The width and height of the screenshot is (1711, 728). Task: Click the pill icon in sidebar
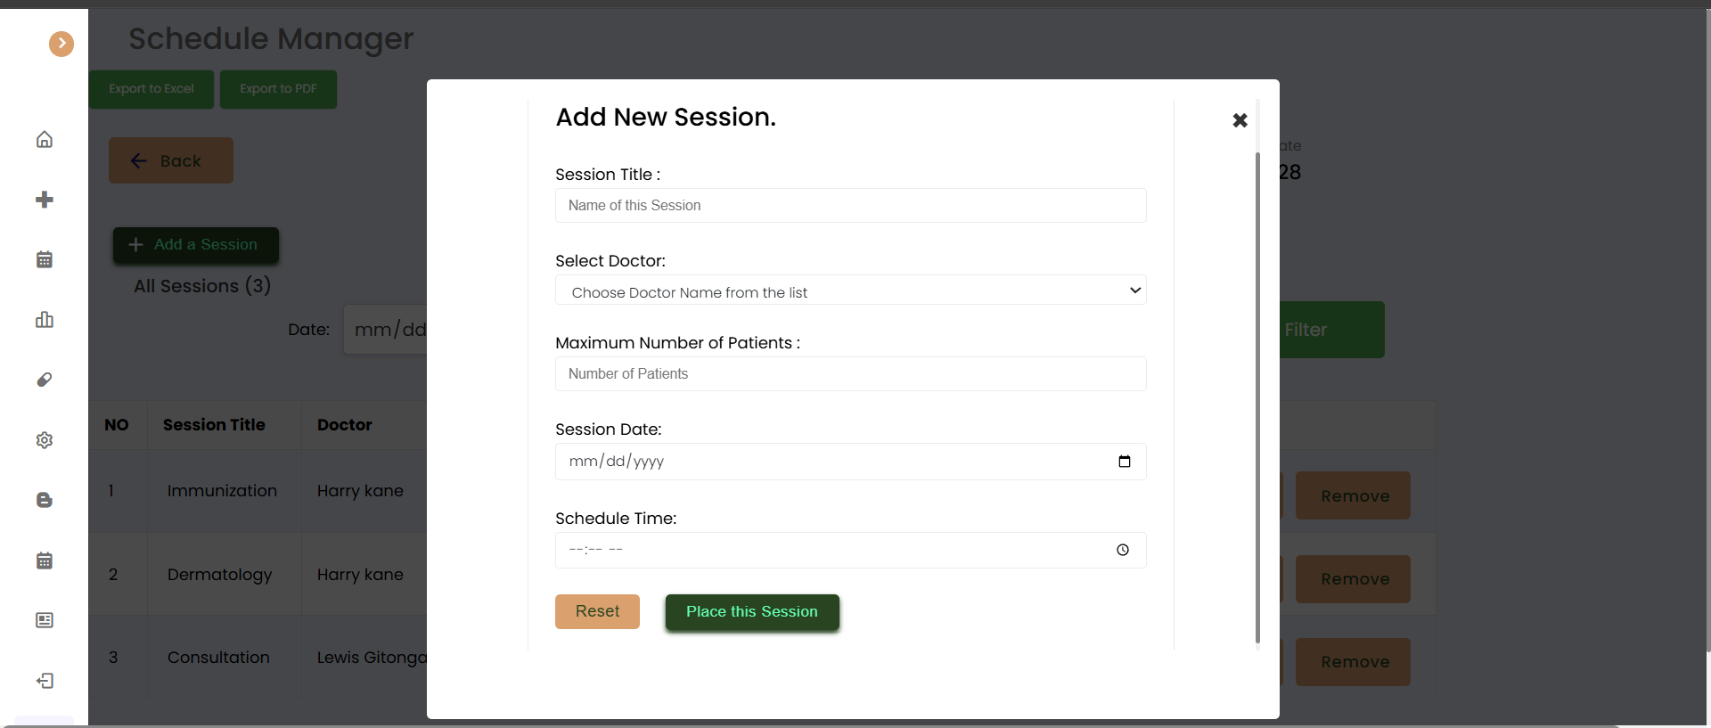pyautogui.click(x=45, y=380)
